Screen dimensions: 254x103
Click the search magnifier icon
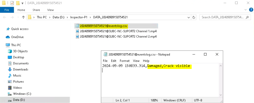247,17
